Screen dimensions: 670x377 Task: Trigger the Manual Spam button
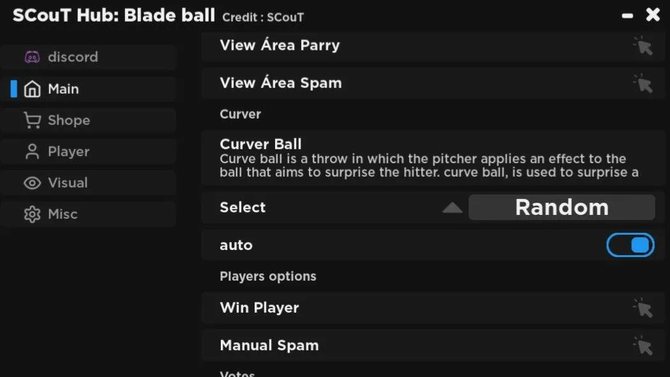point(433,345)
